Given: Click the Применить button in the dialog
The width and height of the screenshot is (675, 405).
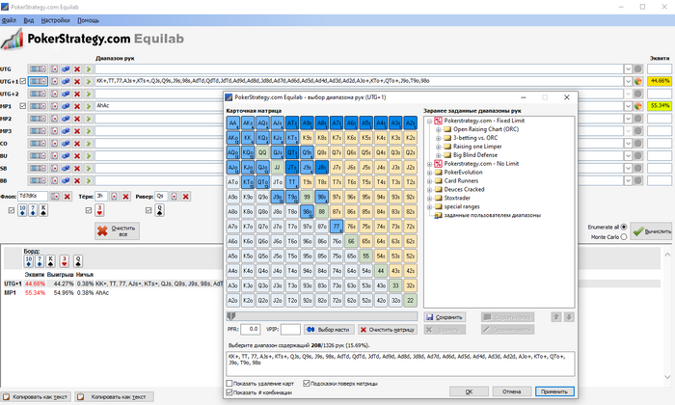Looking at the screenshot, I should 554,391.
